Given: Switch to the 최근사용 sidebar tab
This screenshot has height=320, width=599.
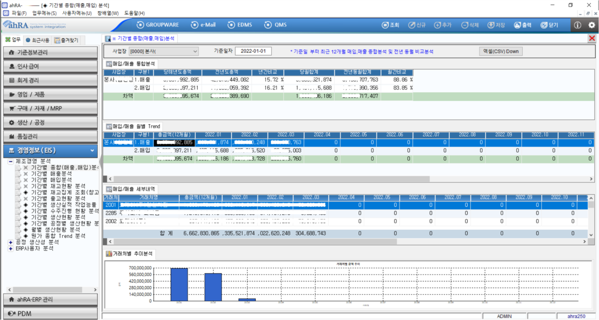Looking at the screenshot, I should (37, 40).
